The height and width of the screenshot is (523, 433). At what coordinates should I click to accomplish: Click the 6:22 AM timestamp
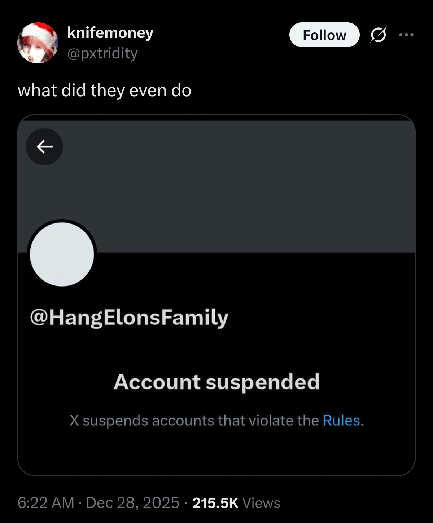click(45, 502)
